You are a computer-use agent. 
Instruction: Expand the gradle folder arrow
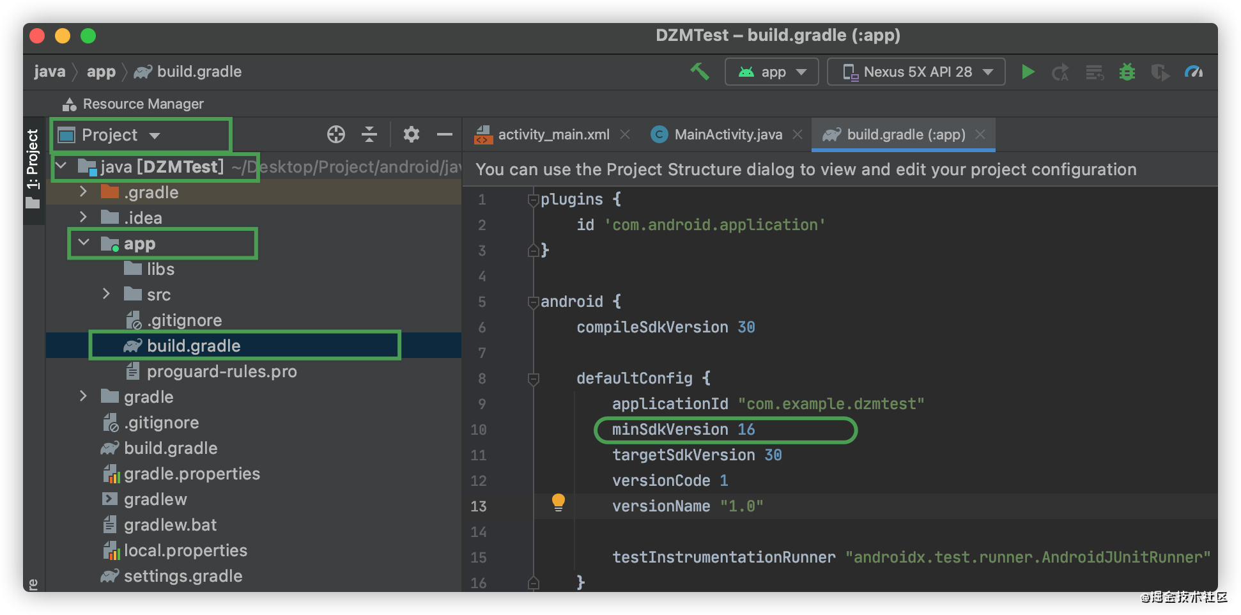[x=83, y=396]
